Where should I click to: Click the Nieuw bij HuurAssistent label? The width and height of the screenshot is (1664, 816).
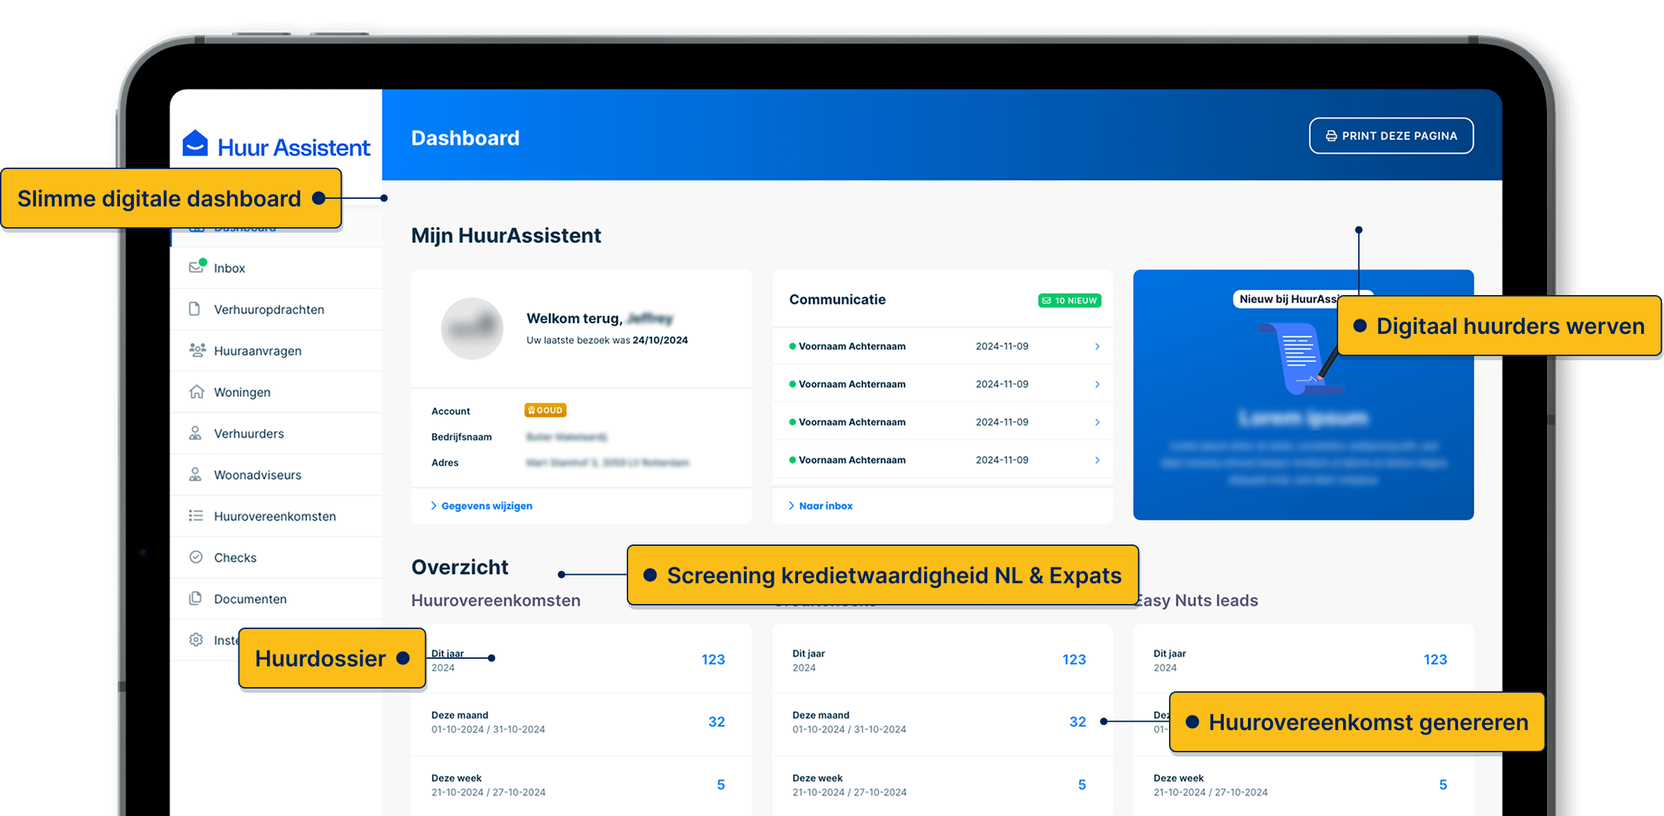(1288, 299)
